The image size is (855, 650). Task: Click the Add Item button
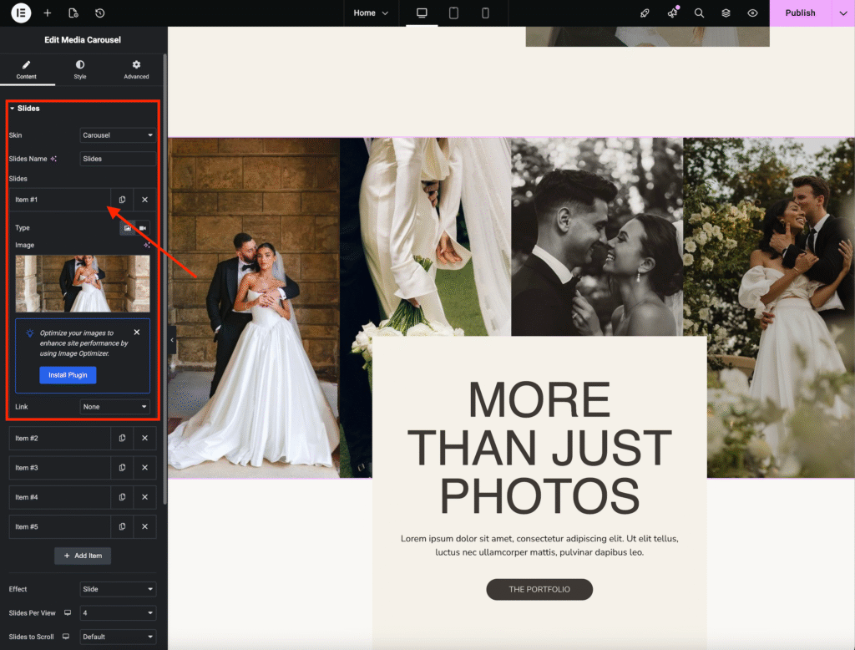click(83, 556)
